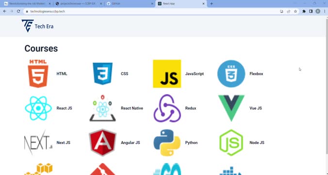Open the Vue JS logo
The image size is (328, 175).
pos(231,108)
